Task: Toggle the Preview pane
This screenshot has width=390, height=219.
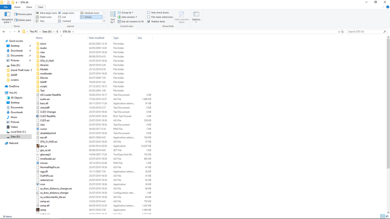Action: 23,14
